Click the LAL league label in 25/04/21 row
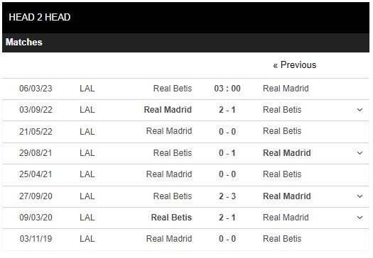Viewport: 373px width, 258px height. pyautogui.click(x=87, y=174)
